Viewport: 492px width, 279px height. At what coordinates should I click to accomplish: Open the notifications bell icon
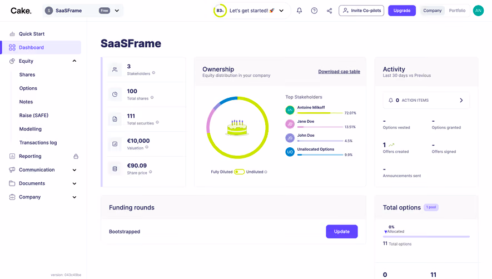(299, 11)
